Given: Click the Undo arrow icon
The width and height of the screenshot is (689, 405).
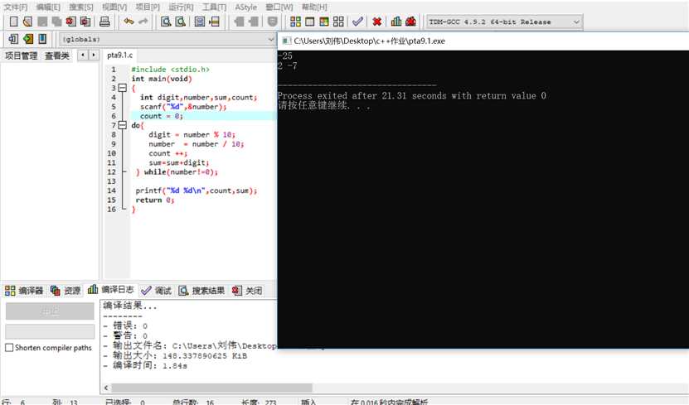Looking at the screenshot, I should [x=129, y=22].
